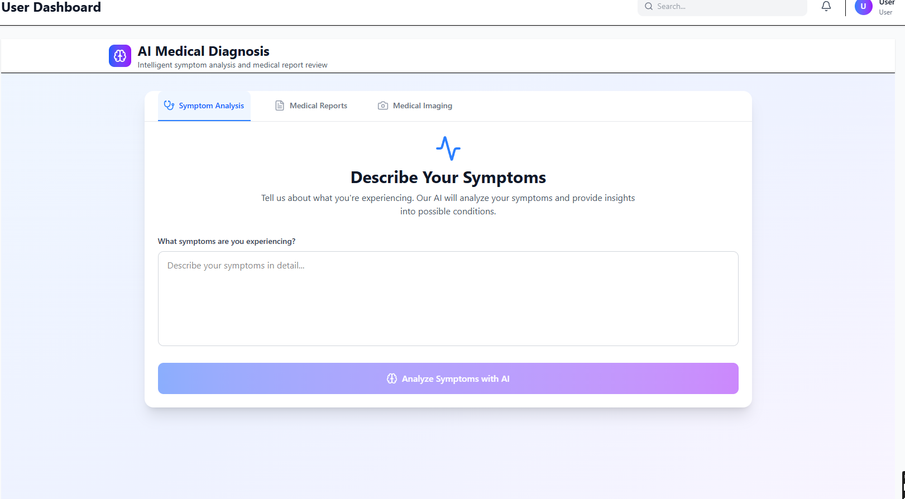
Task: Click the notification bell icon
Action: click(826, 6)
